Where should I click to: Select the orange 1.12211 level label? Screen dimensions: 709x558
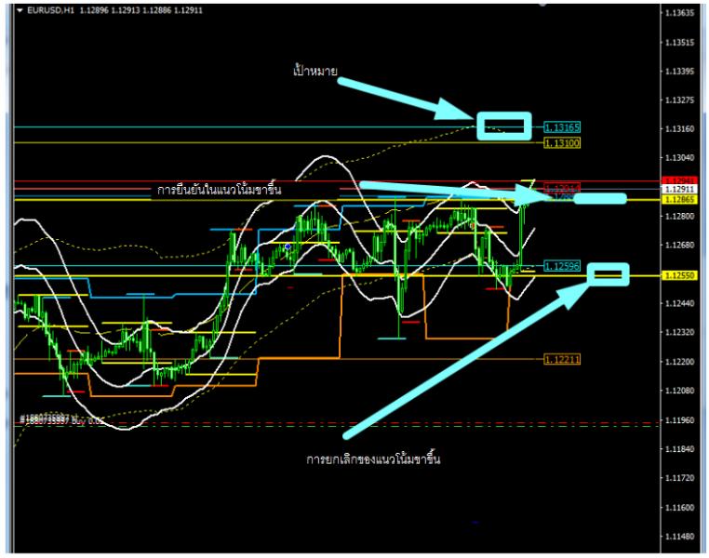562,360
